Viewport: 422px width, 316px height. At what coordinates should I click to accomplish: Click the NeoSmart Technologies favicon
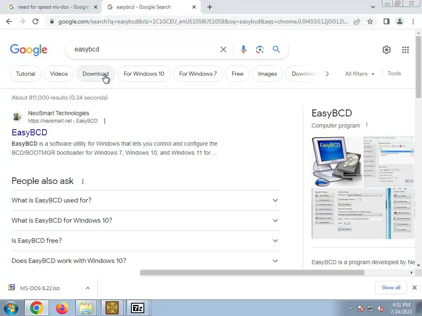coord(17,117)
